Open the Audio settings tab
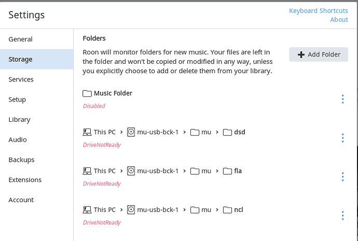The height and width of the screenshot is (241, 358). 36,139
